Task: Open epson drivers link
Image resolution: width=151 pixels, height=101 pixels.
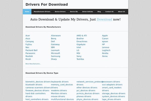Action: point(105,41)
